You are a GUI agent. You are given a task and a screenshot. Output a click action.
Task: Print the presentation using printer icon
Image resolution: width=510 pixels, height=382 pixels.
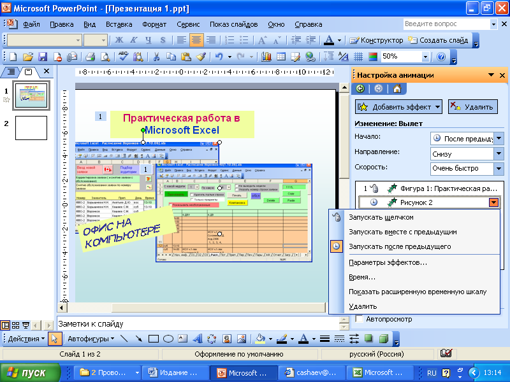90,57
